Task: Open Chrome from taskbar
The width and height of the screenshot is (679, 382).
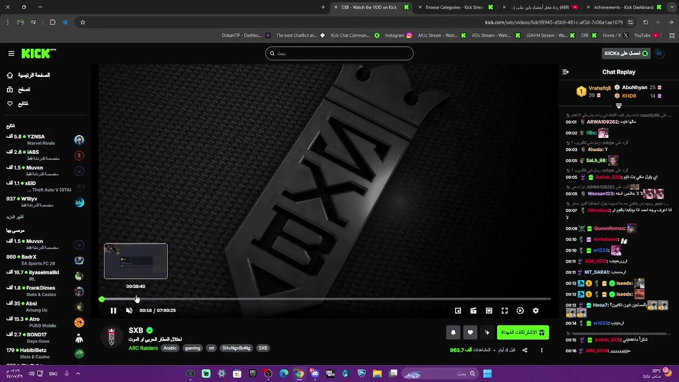Action: (299, 374)
